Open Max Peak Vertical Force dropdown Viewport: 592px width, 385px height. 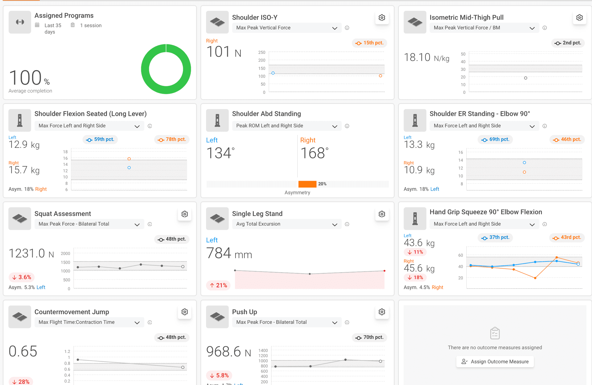(x=286, y=28)
